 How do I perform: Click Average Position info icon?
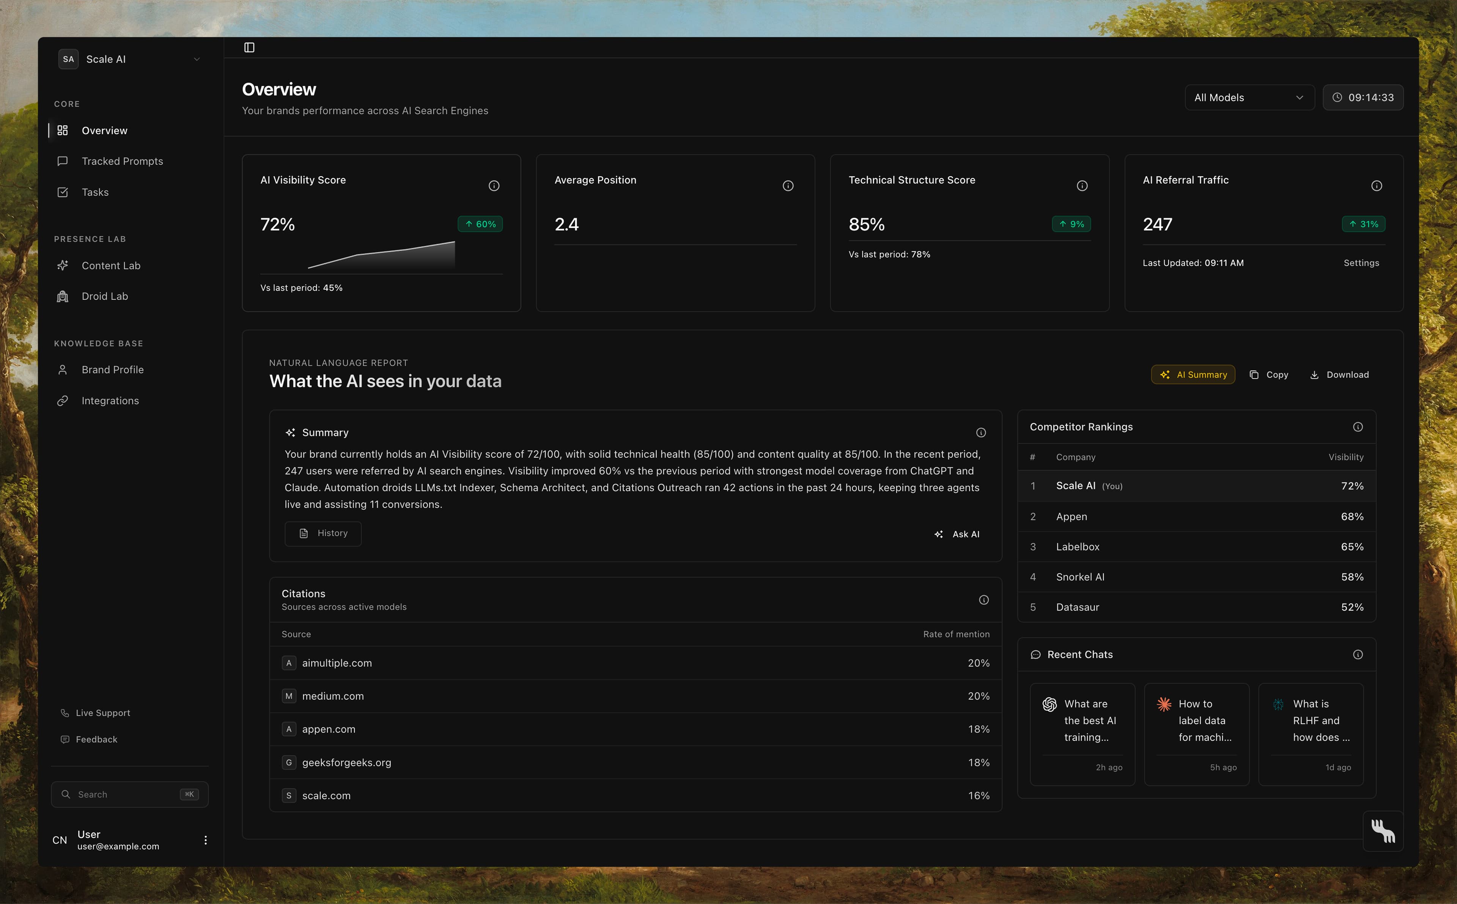click(788, 186)
